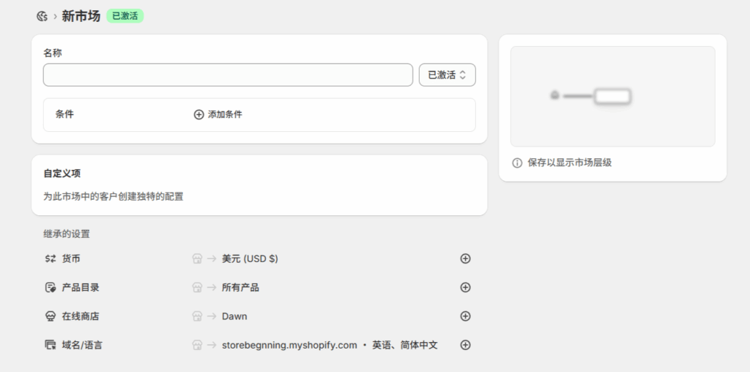Click the storefront icon next to 在线商店
Screen dimensions: 750x372
51,316
